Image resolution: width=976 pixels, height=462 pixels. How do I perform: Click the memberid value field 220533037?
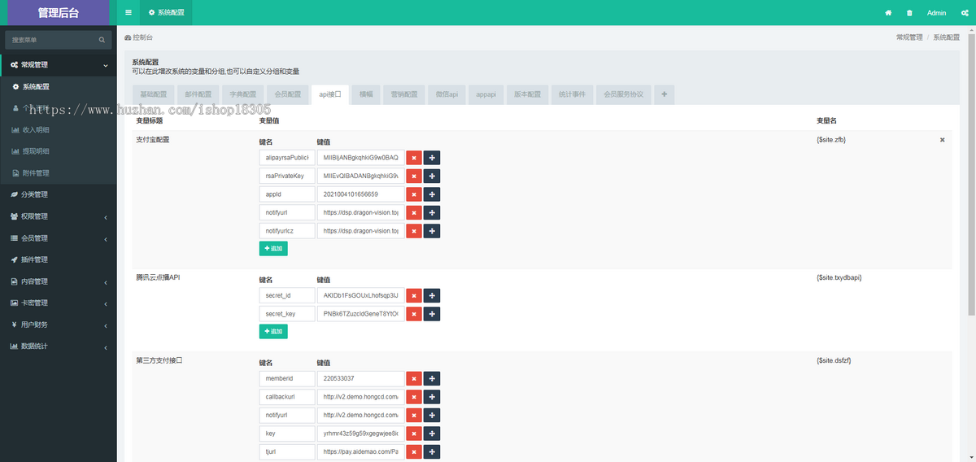[360, 378]
